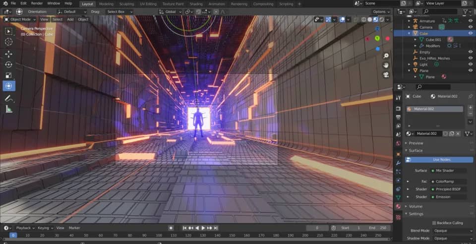The width and height of the screenshot is (476, 244).
Task: Click the green Y axis gizmo
Action: pos(377,38)
